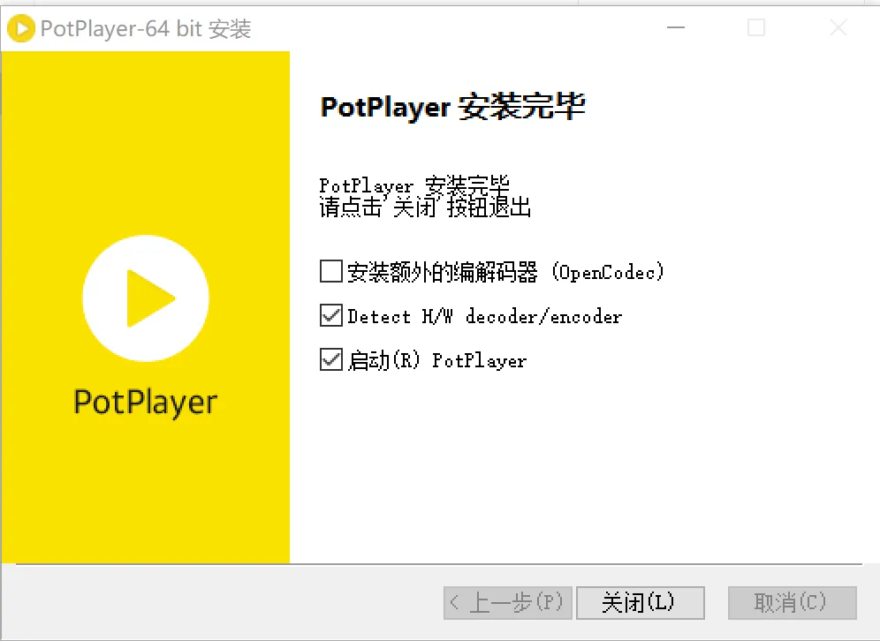Click the bold heading PotPlayer 安装完毕
This screenshot has height=641, width=880.
452,108
